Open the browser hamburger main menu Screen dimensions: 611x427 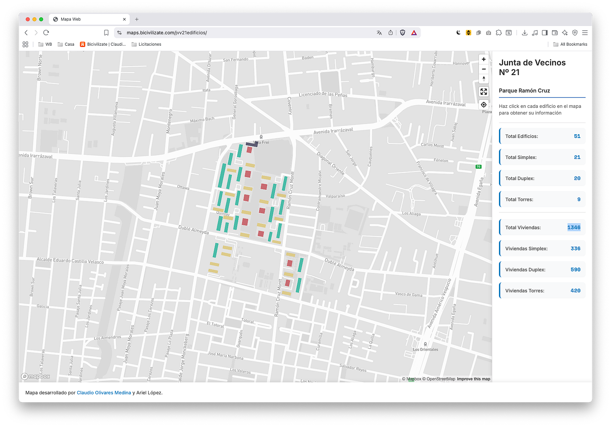click(x=585, y=33)
